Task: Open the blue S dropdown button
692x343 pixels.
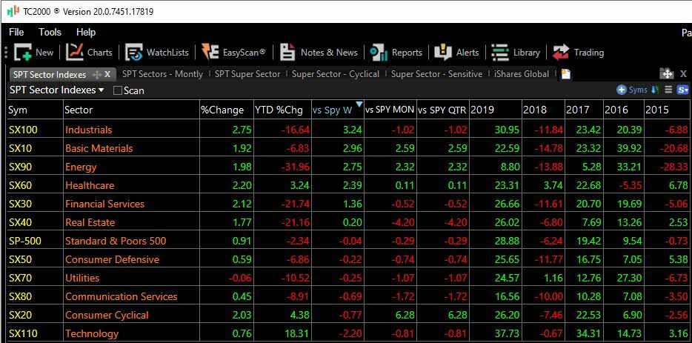Action: tap(682, 90)
